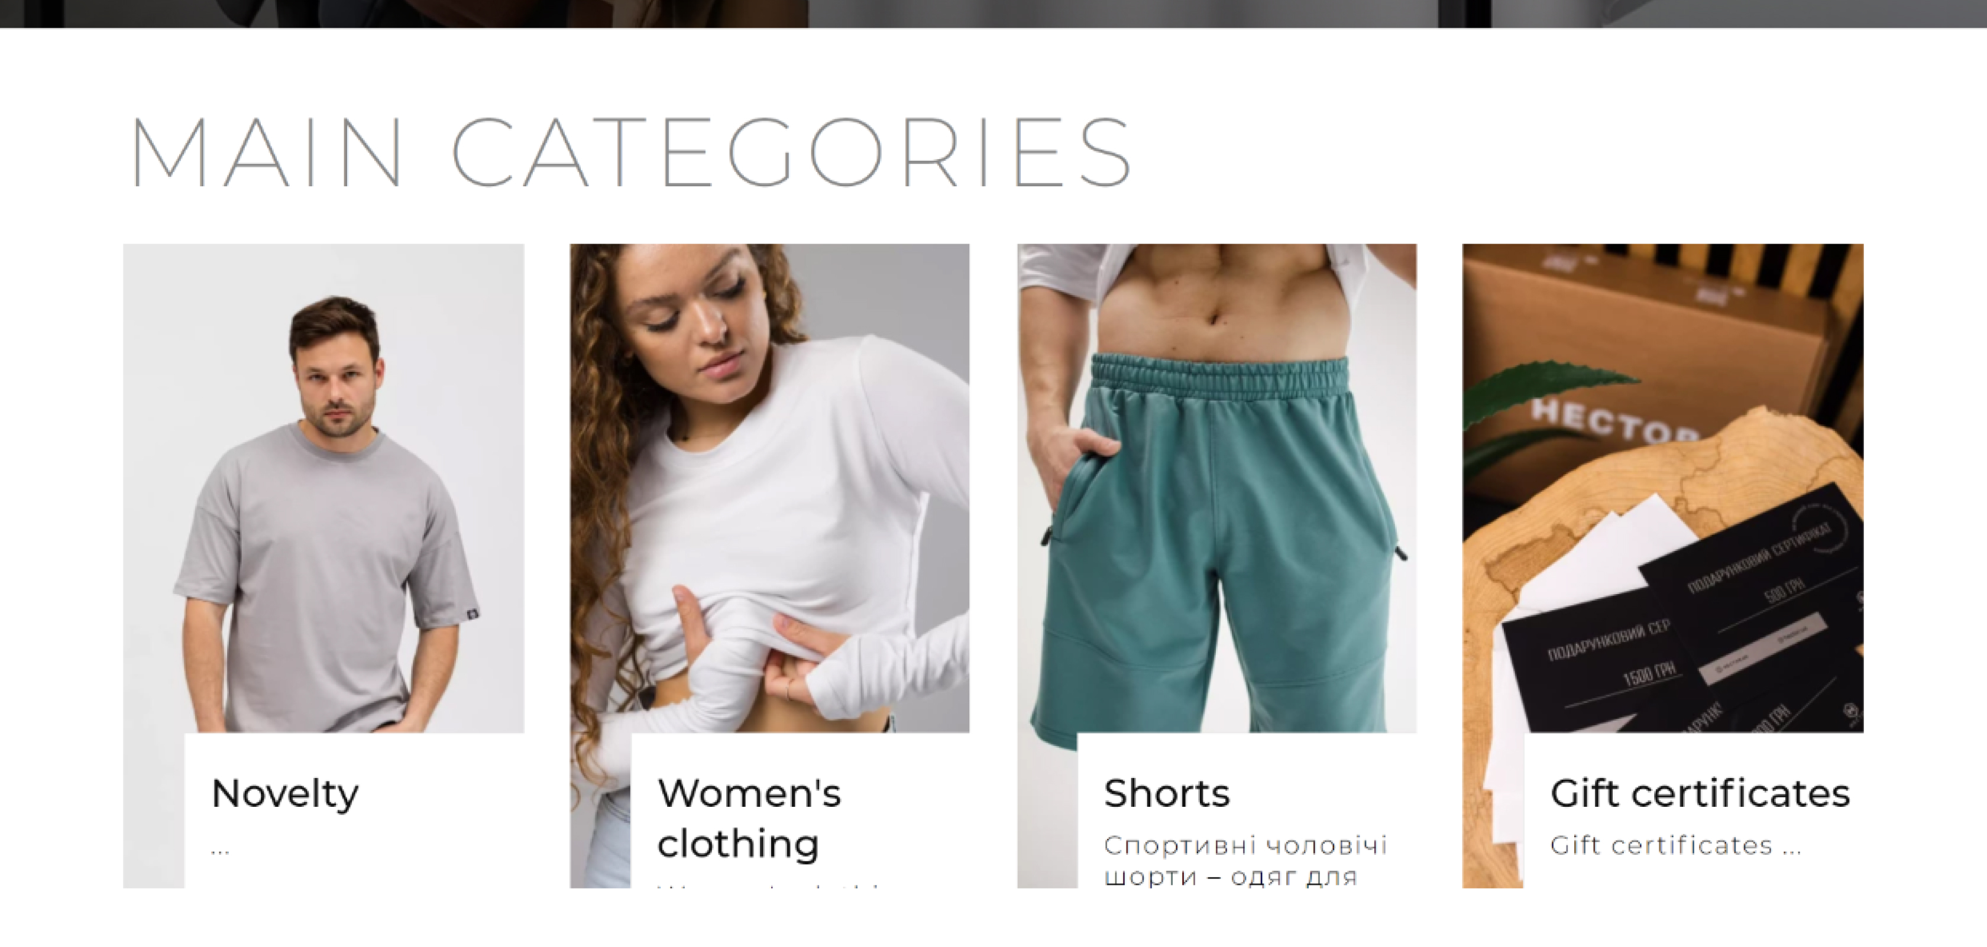Click the gift certificate cards photo
The image size is (1987, 947).
[1662, 487]
